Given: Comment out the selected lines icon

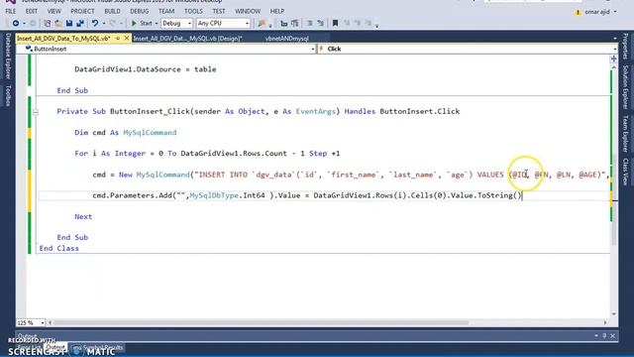Looking at the screenshot, I should tap(310, 24).
